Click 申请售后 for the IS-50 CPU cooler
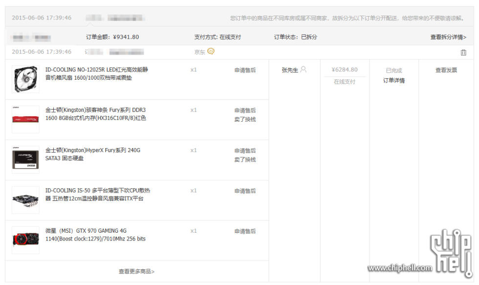 tap(245, 191)
